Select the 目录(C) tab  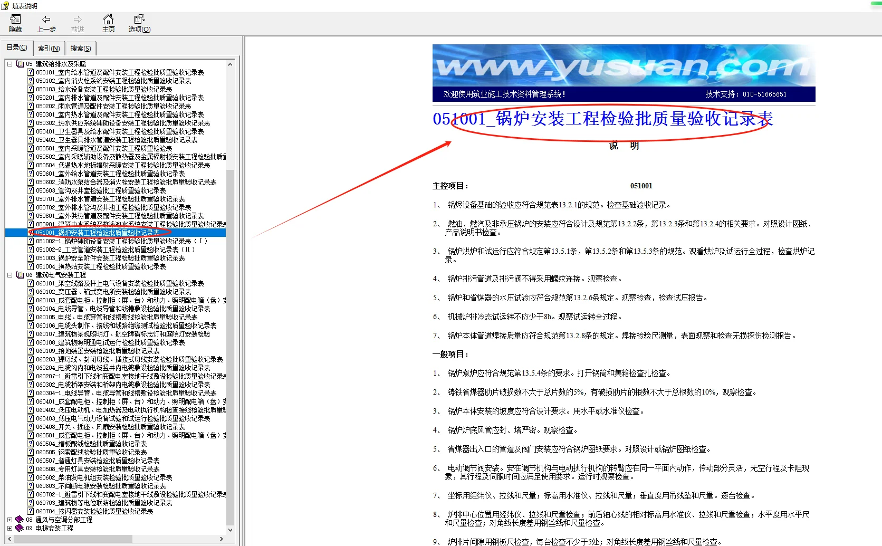point(16,47)
